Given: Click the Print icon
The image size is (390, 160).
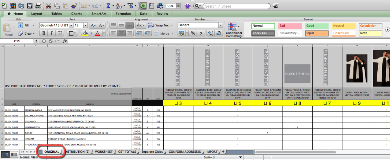Looking at the screenshot, I should tap(38, 6).
